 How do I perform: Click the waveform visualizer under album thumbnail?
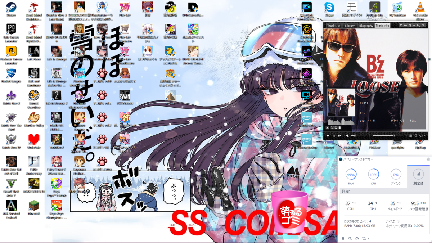(x=341, y=121)
